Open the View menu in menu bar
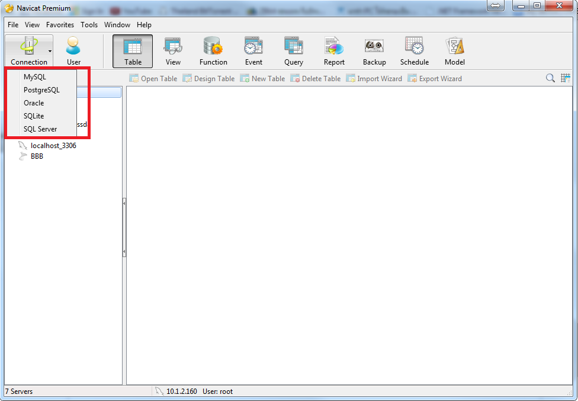The width and height of the screenshot is (578, 401). point(32,25)
